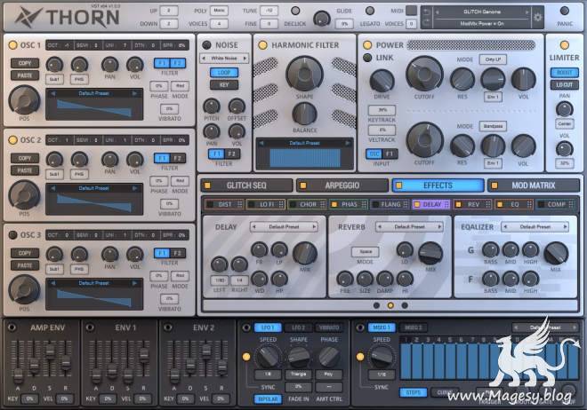The width and height of the screenshot is (587, 410).
Task: Click the redo arrow in the preset display
Action: [426, 23]
